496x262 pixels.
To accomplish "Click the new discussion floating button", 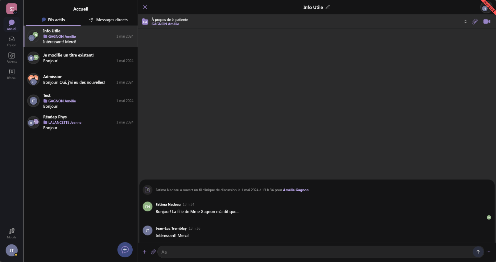I will 125,249.
